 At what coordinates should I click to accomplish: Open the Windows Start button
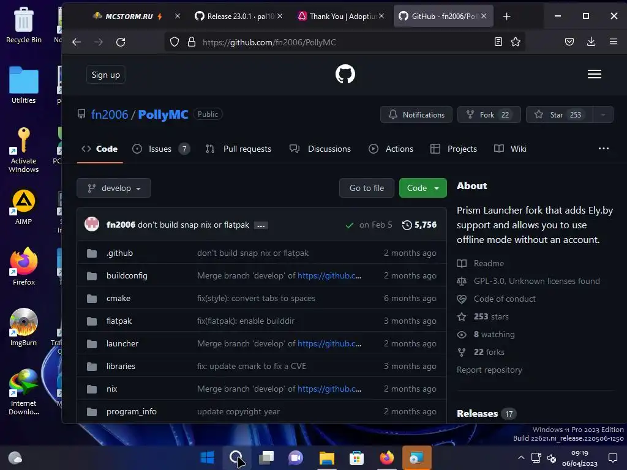click(x=207, y=458)
